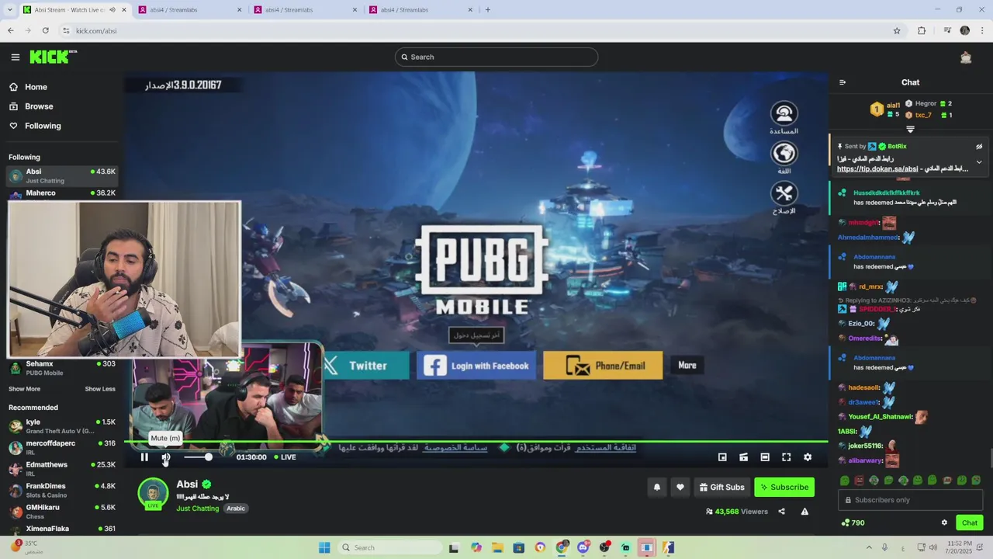Viewport: 993px width, 559px height.
Task: Open recommended channel GMHikaru
Action: coord(62,512)
